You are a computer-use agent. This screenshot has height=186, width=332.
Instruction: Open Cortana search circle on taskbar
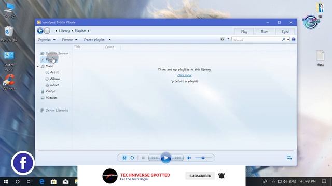pyautogui.click(x=18, y=181)
